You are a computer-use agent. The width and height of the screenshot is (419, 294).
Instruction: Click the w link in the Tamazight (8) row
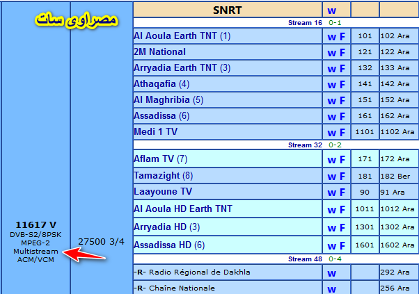coord(331,177)
